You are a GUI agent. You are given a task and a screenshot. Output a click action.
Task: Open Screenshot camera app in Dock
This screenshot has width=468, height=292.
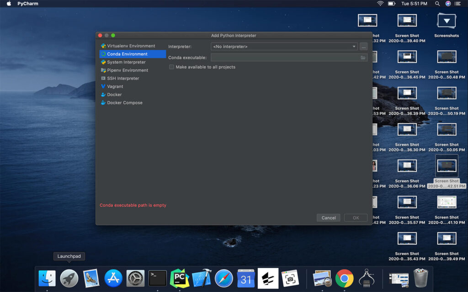tap(290, 279)
